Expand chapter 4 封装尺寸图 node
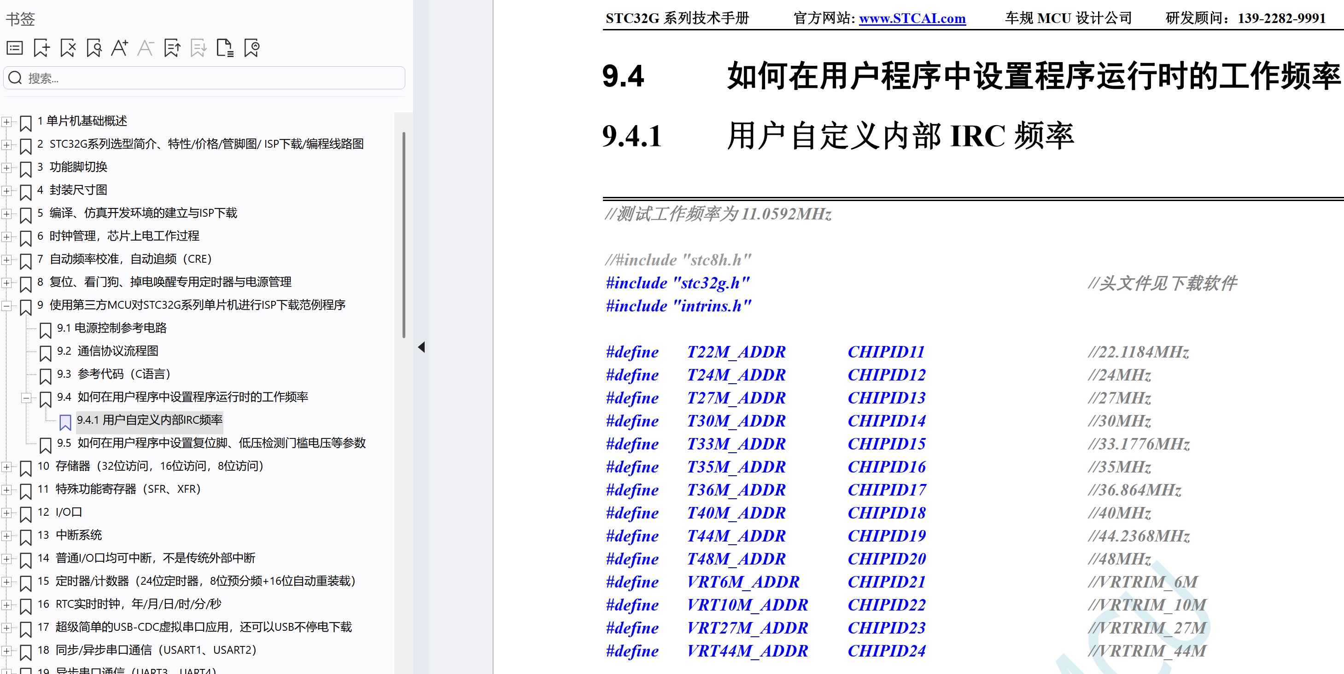The image size is (1344, 674). tap(6, 191)
